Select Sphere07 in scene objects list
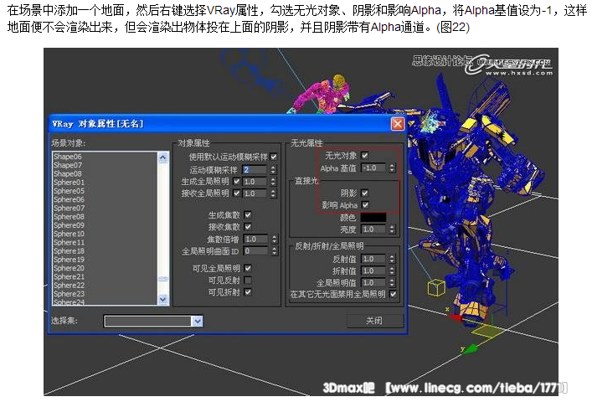Viewport: 592px width, 402px height. (x=69, y=208)
